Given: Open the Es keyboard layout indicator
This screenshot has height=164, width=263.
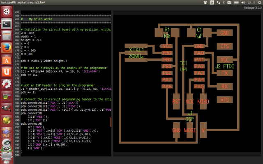Looking at the screenshot, I should (x=212, y=2).
